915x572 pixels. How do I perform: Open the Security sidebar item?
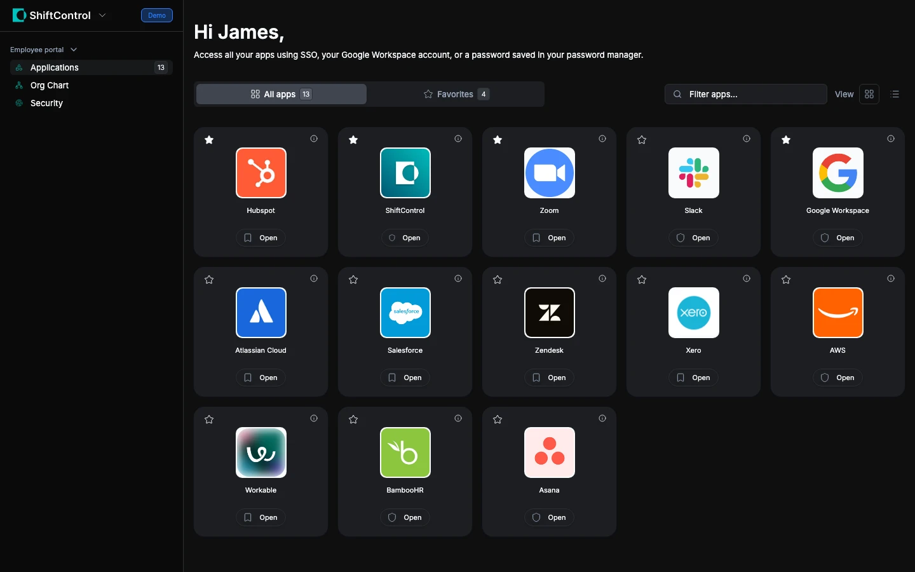(91, 103)
